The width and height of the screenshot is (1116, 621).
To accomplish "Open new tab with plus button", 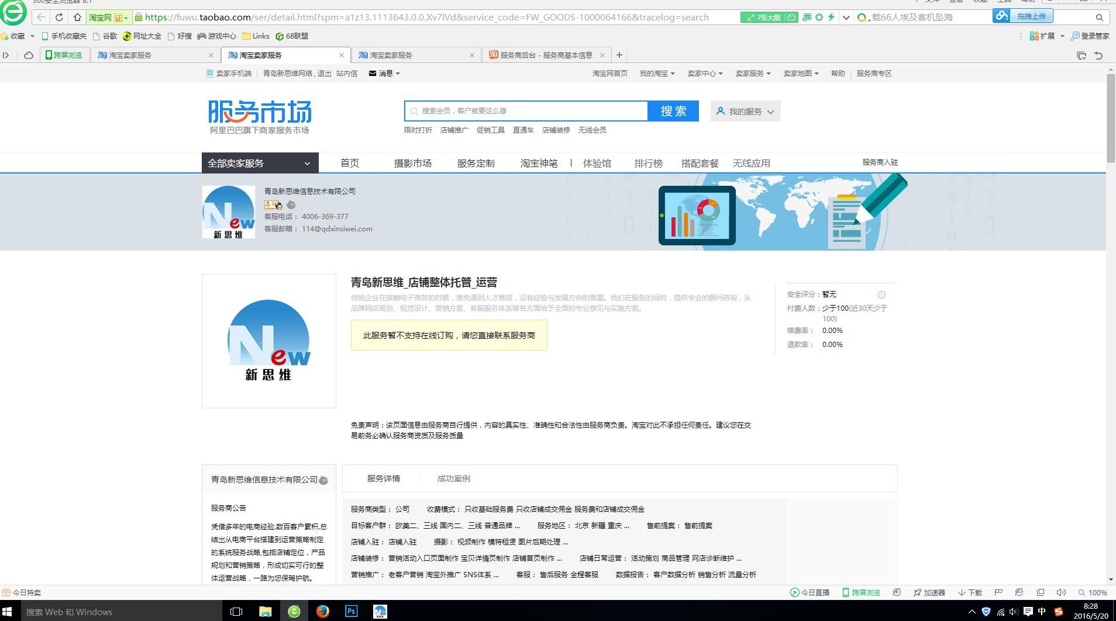I will 619,55.
